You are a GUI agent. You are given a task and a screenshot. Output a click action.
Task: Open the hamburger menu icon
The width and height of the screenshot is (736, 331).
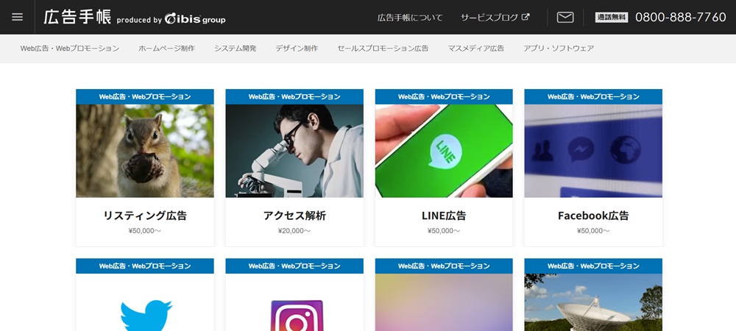pos(18,17)
